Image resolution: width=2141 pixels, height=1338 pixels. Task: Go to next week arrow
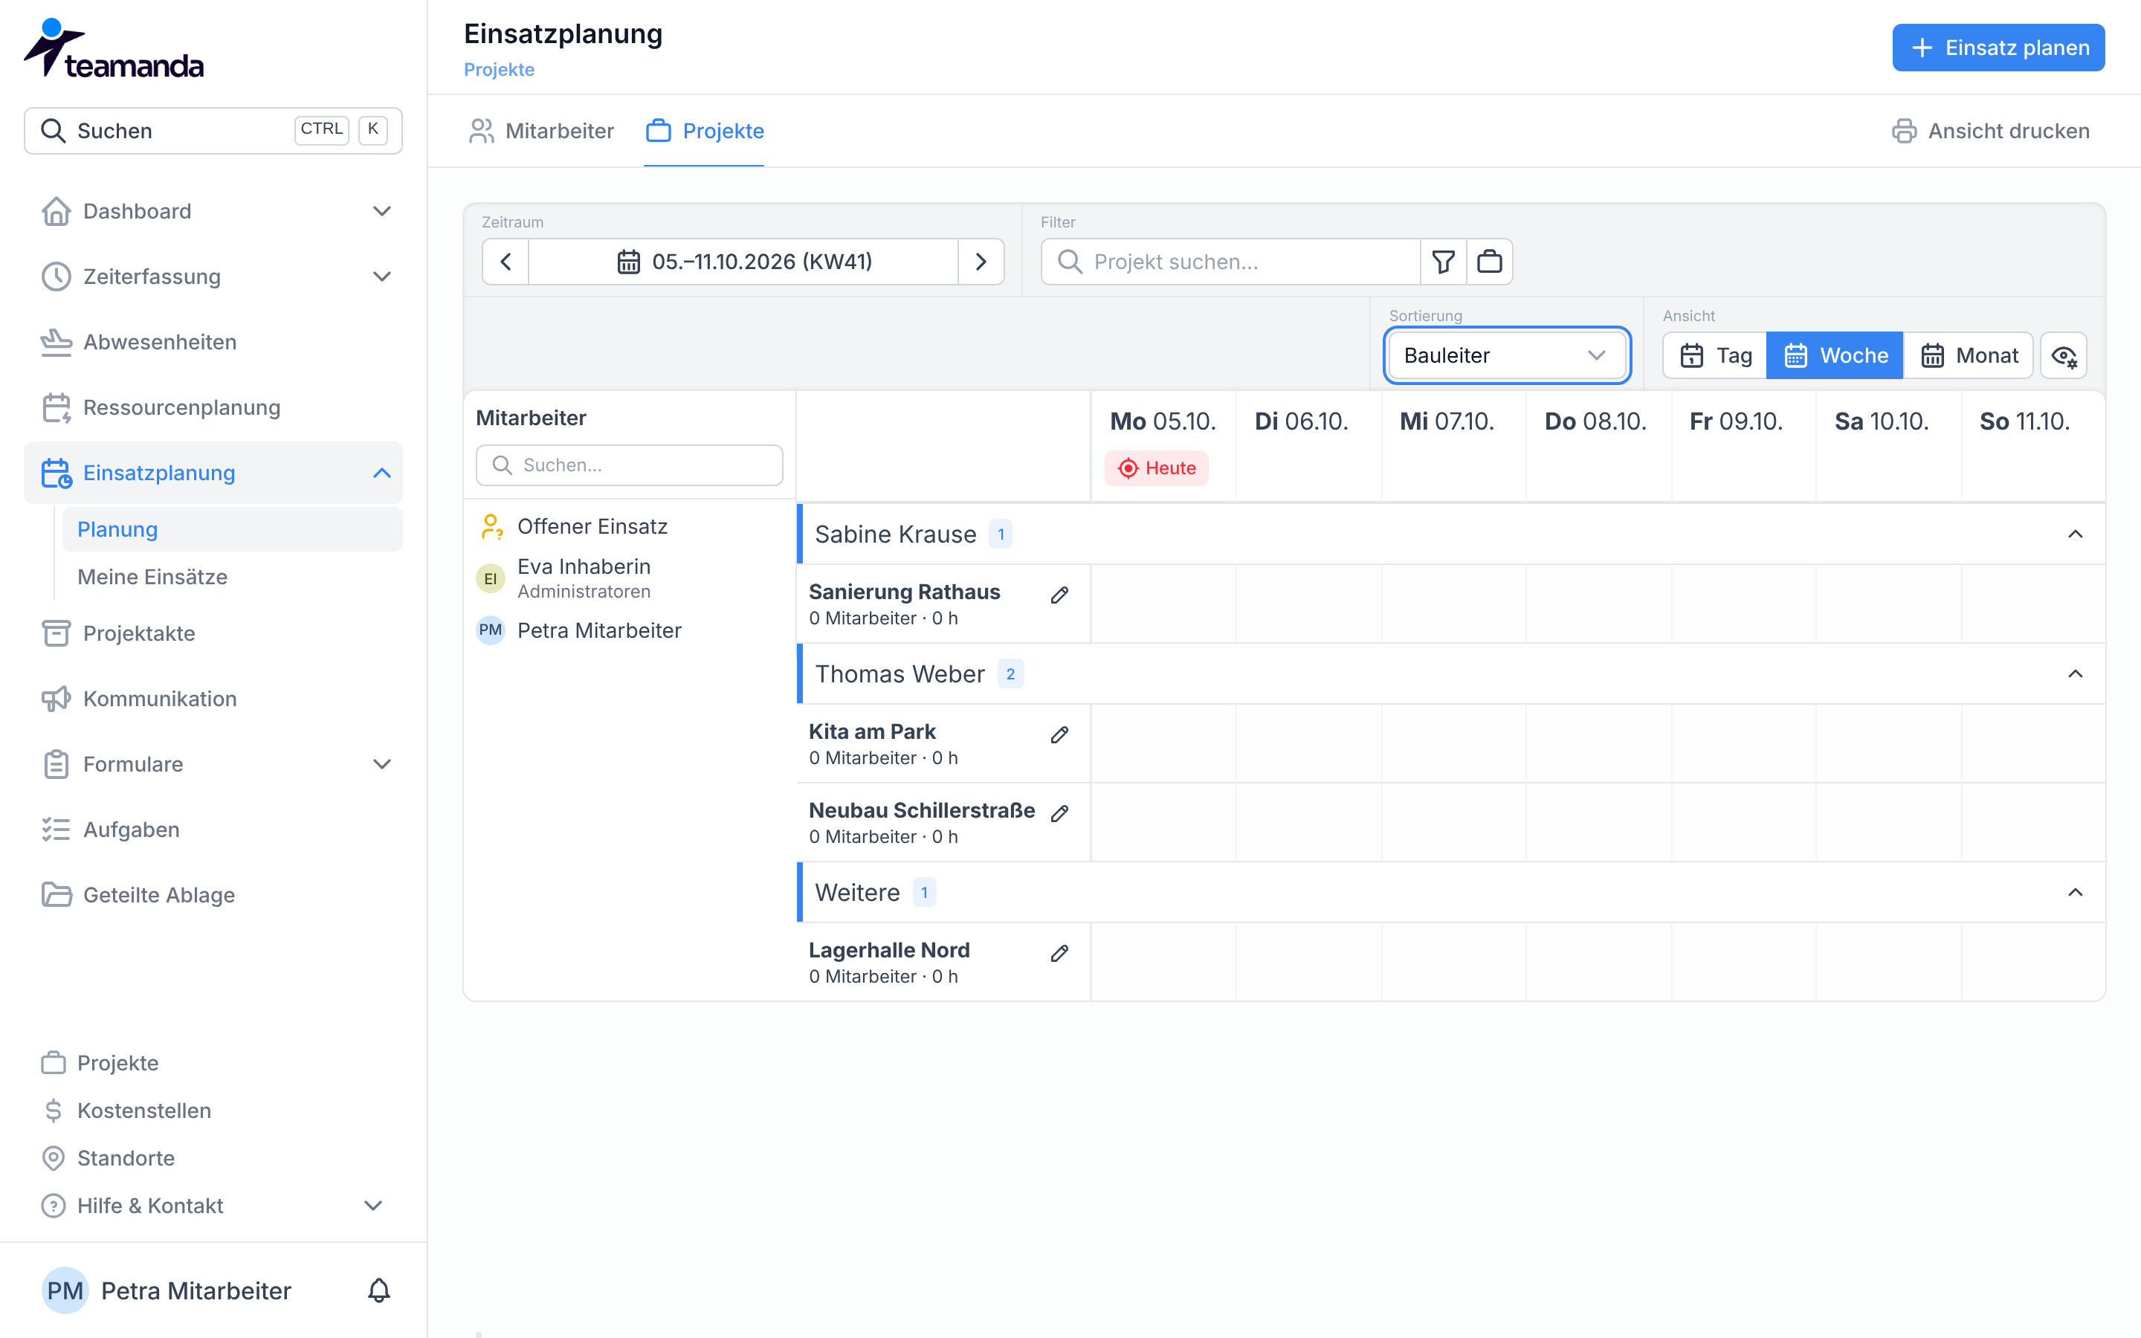click(x=981, y=262)
